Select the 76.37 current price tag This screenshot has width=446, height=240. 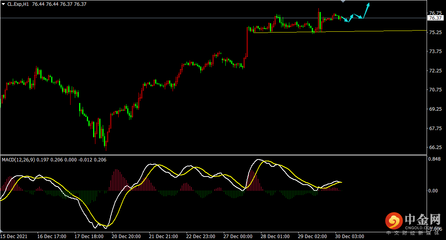(435, 18)
